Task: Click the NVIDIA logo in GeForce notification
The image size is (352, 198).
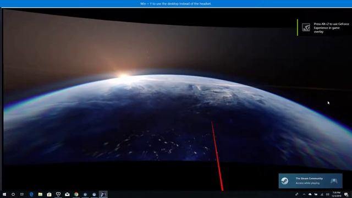Action: tap(306, 28)
